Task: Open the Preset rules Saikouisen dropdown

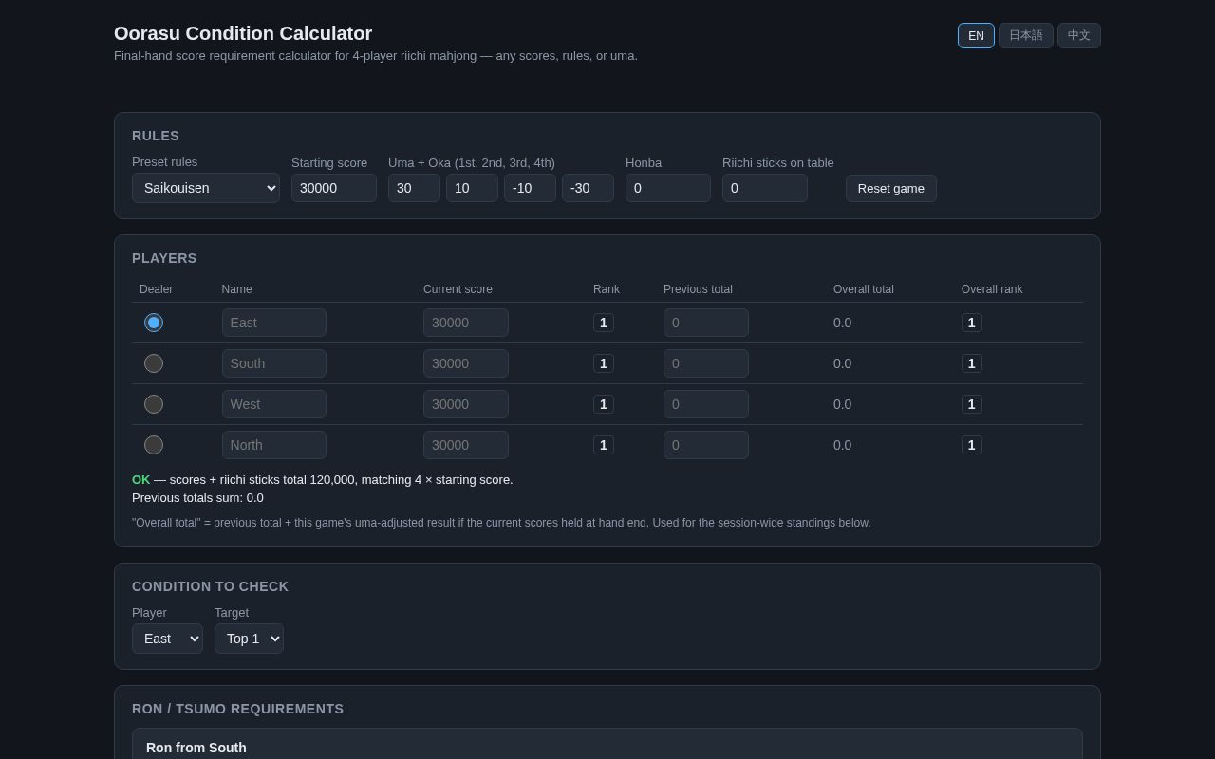Action: click(206, 188)
